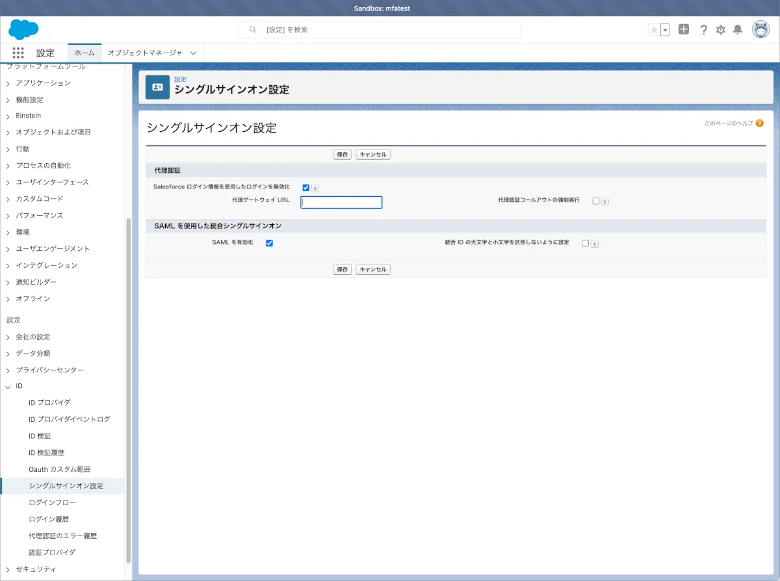Expand the セキュリティ tree section
The height and width of the screenshot is (581, 780).
pyautogui.click(x=8, y=569)
